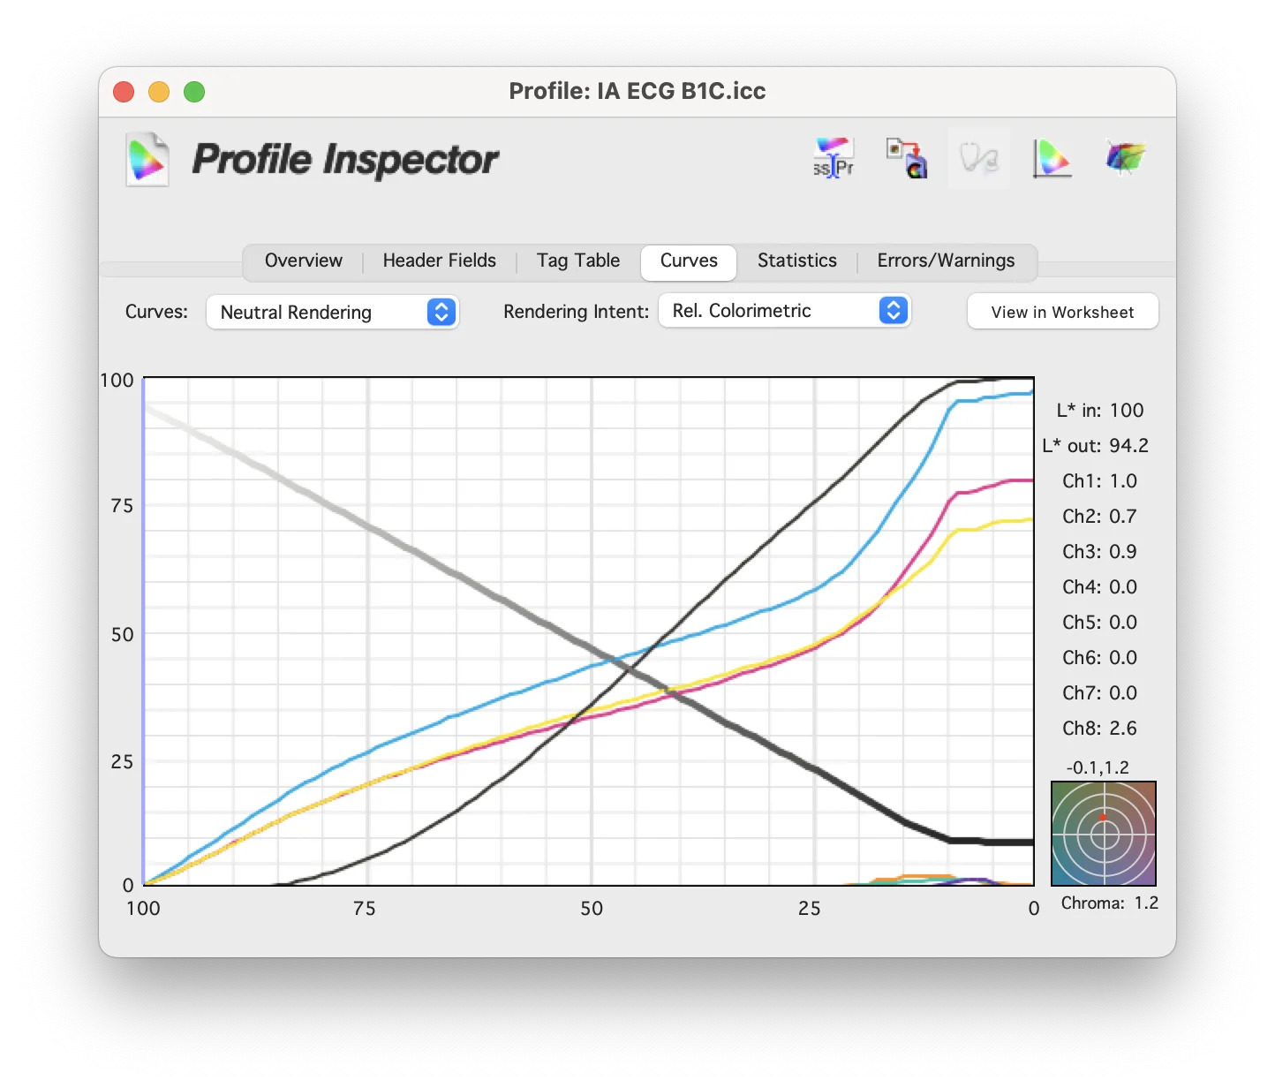Open the 3D gamut viewer icon
This screenshot has height=1088, width=1275.
coord(1125,158)
